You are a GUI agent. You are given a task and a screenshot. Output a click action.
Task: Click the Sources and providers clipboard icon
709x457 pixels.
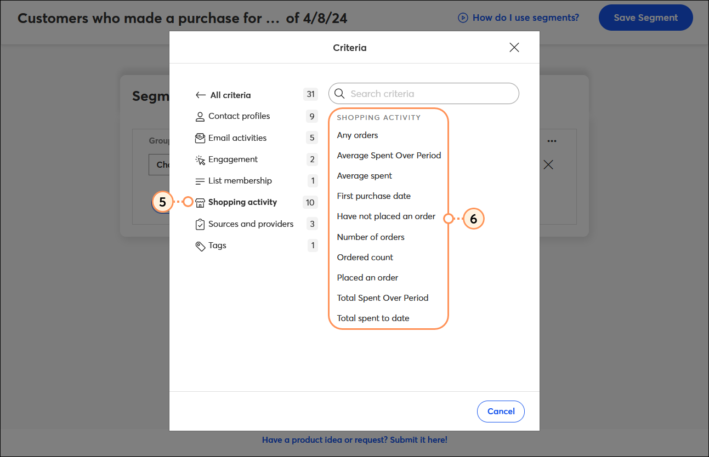[x=200, y=224]
